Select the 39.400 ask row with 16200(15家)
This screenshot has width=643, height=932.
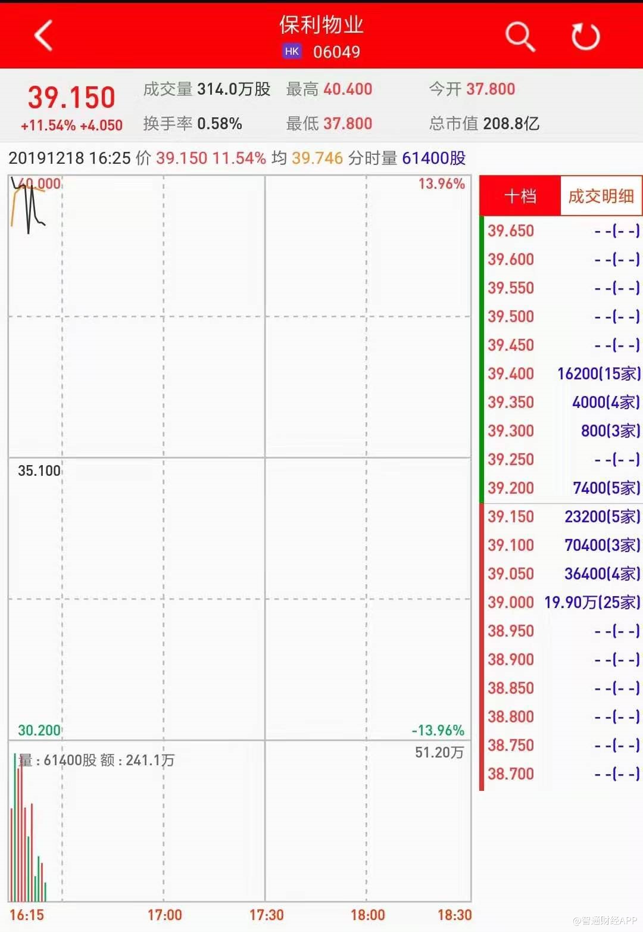point(562,373)
